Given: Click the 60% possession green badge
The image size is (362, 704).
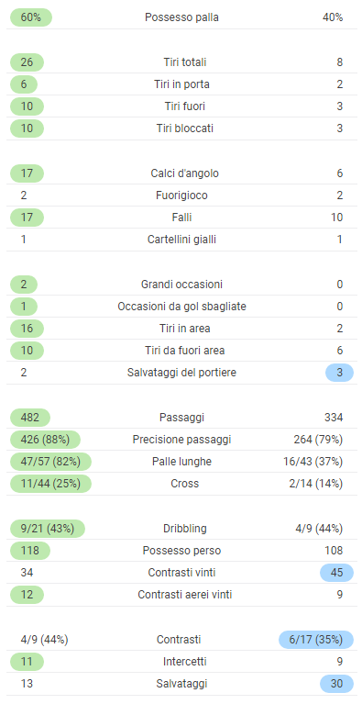Looking at the screenshot, I should [31, 17].
